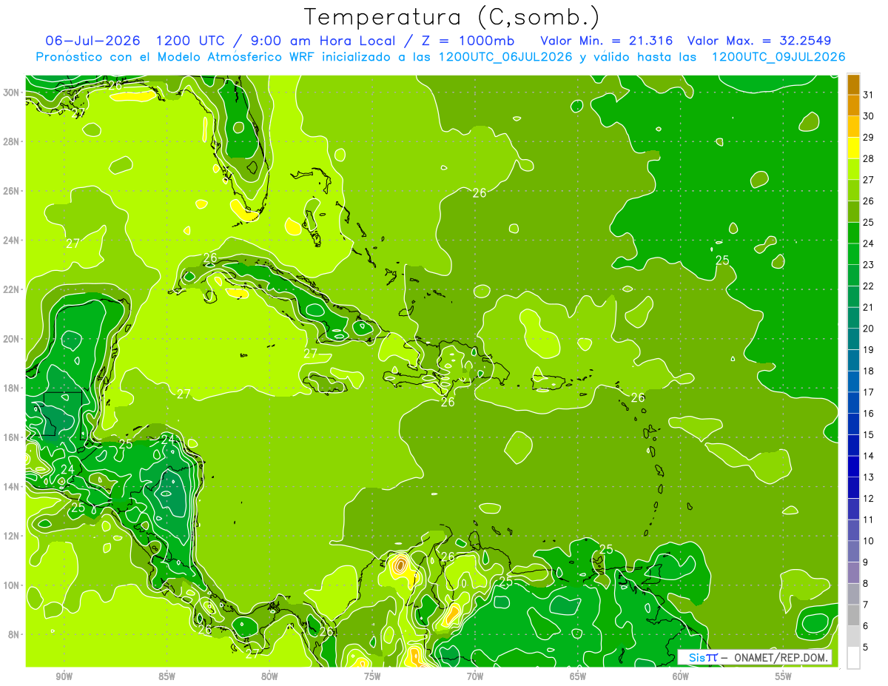The height and width of the screenshot is (686, 888).
Task: Click the color legend value '10'
Action: [x=869, y=541]
